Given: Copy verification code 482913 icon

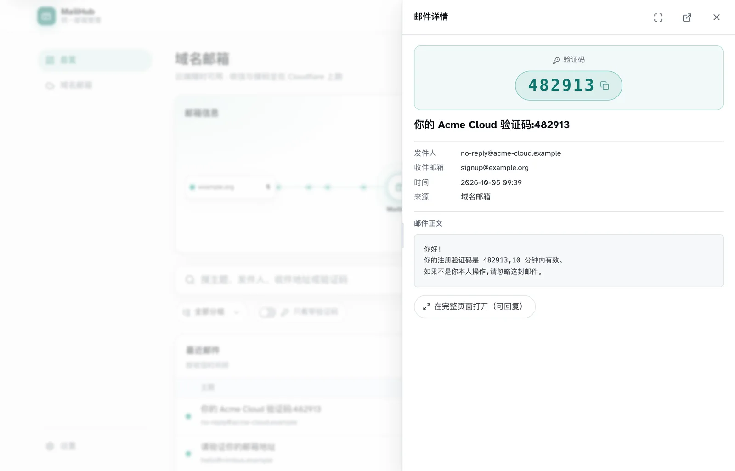Looking at the screenshot, I should click(x=605, y=86).
